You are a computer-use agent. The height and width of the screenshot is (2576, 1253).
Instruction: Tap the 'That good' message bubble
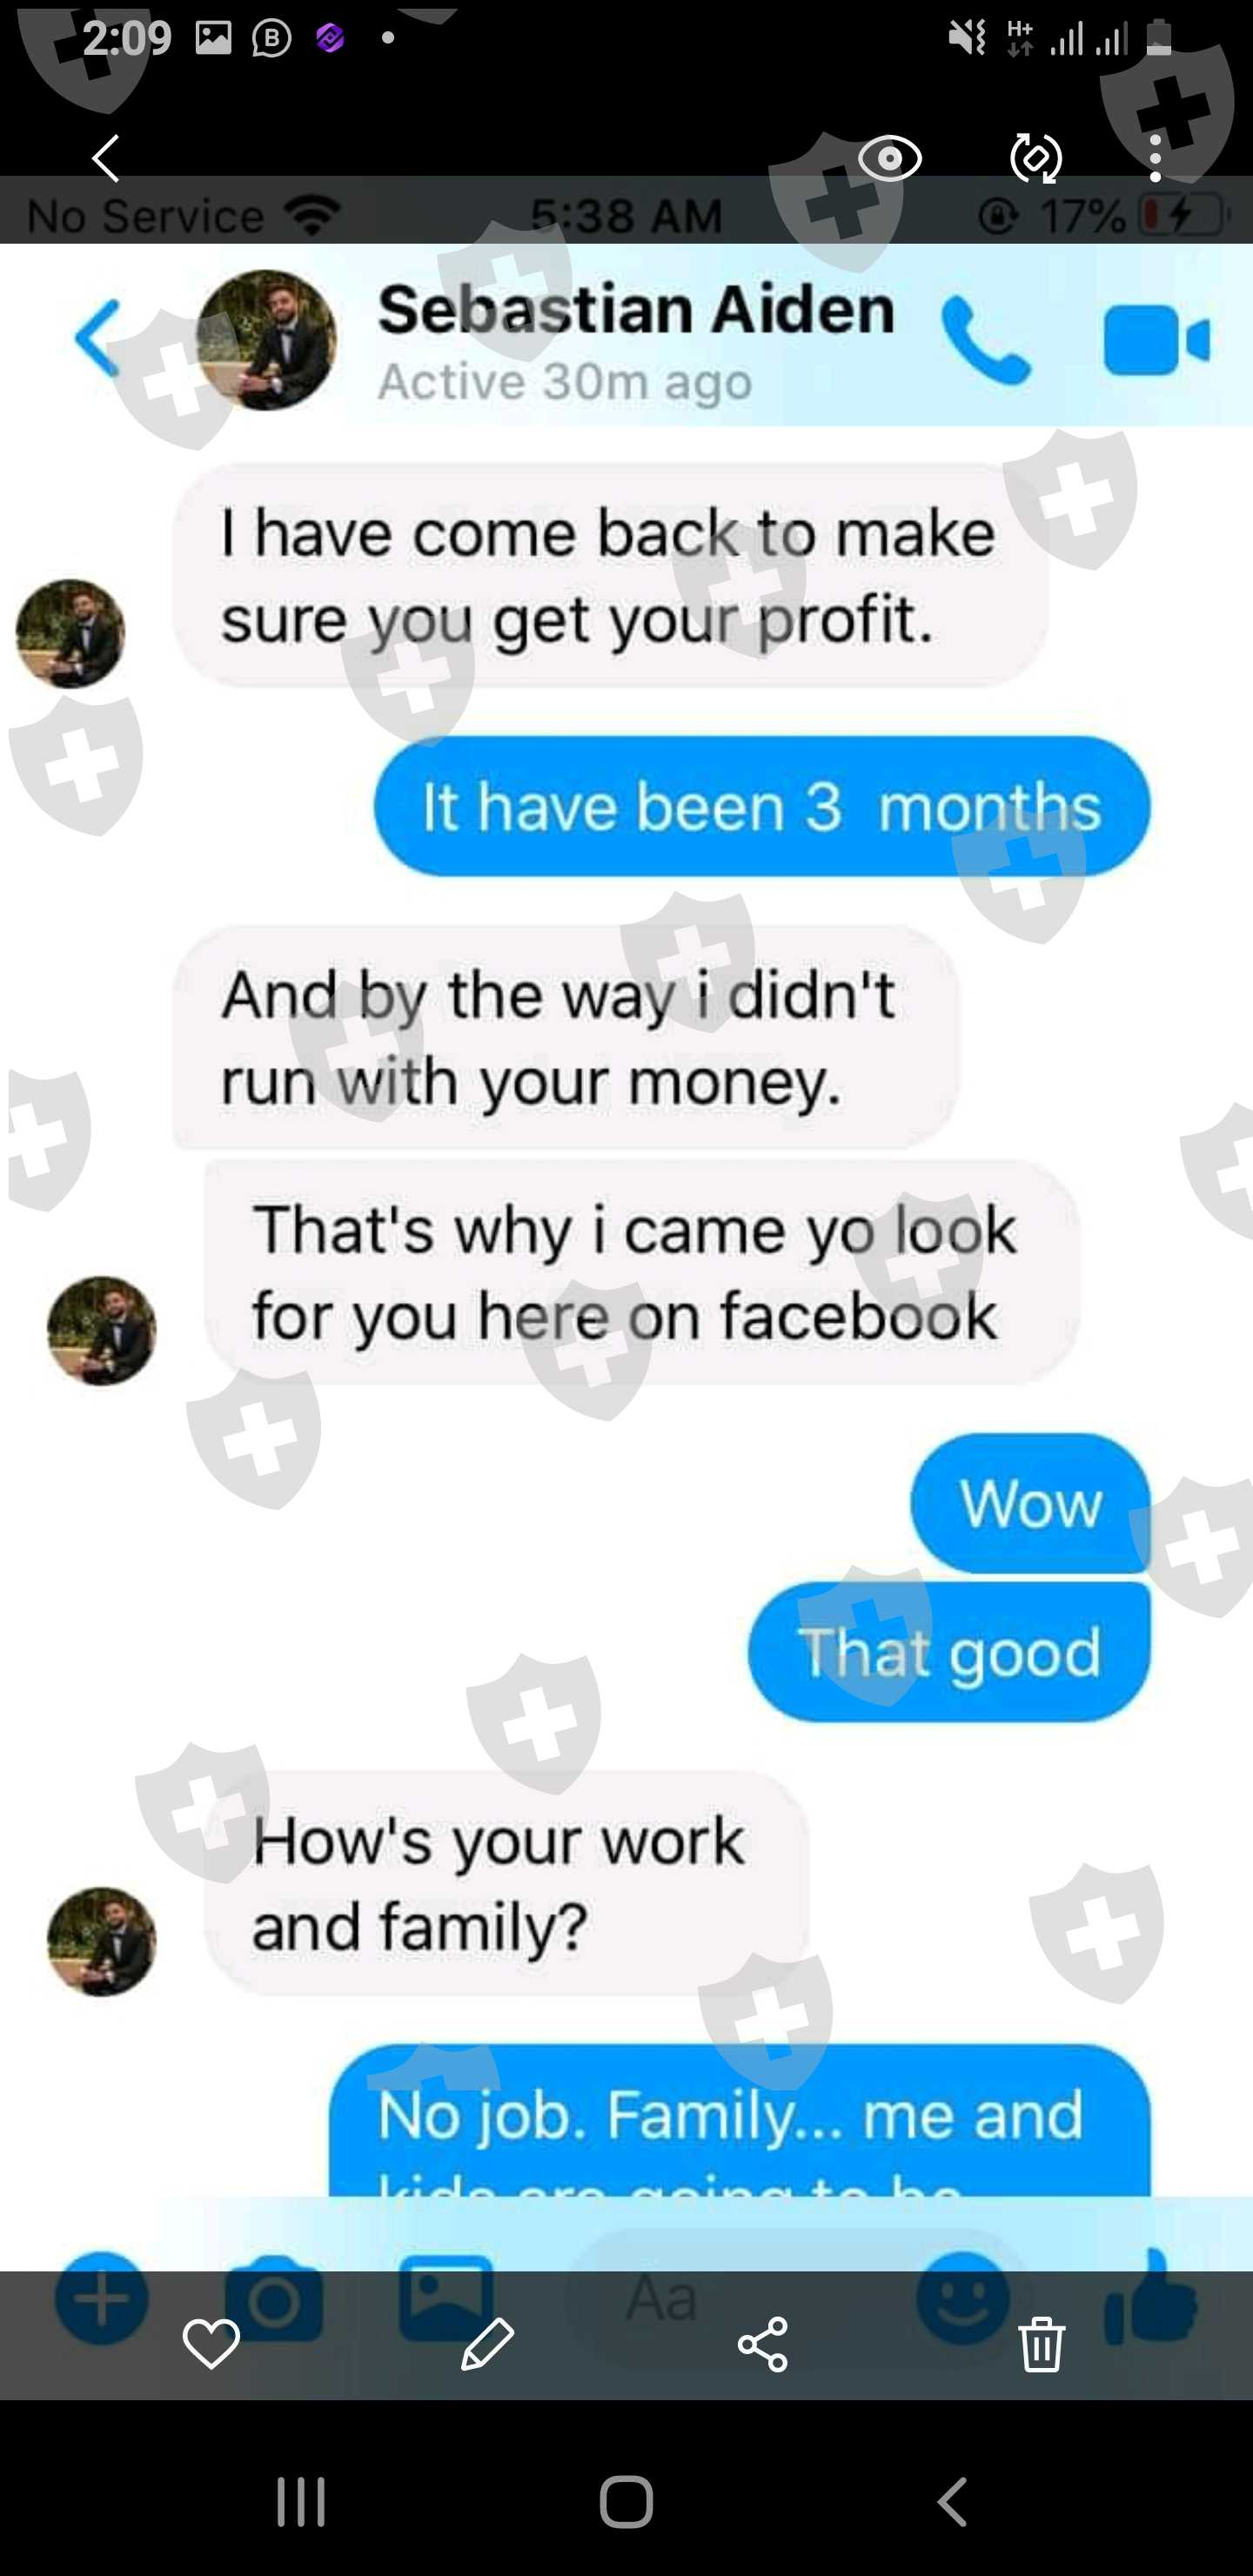coord(949,1652)
